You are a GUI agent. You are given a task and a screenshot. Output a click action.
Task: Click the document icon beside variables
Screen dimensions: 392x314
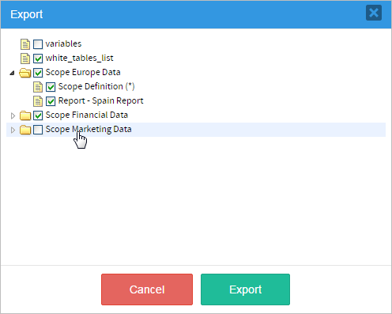click(x=25, y=44)
